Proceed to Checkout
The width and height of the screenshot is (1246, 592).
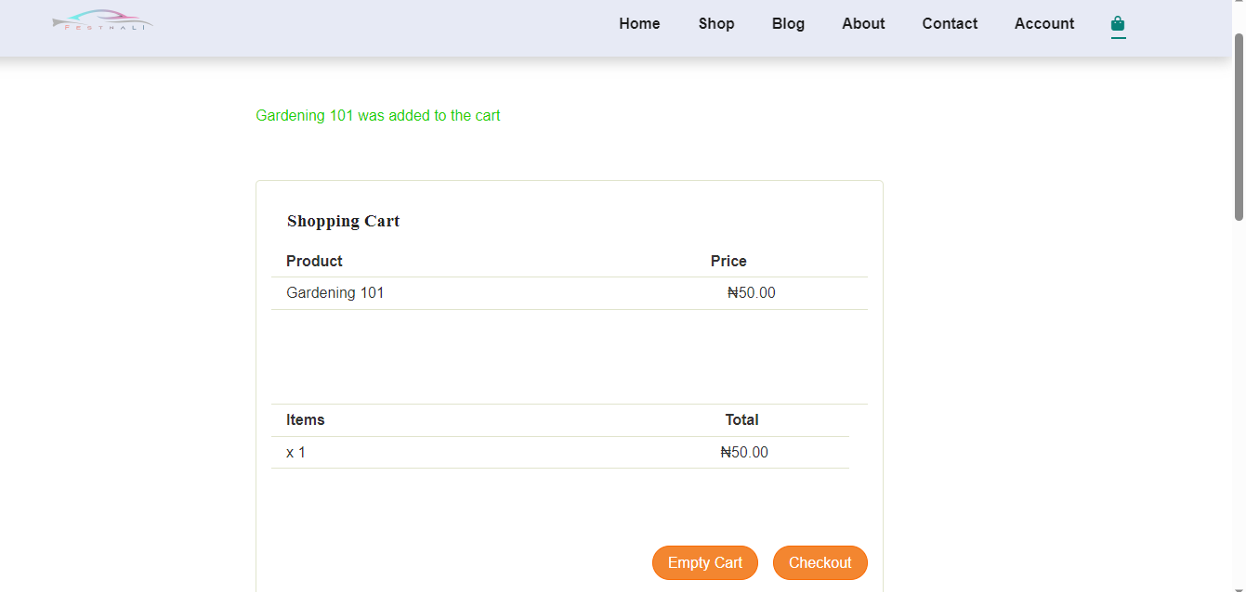(820, 562)
